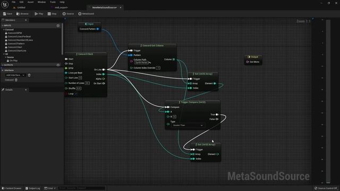340x191 pixels.
Task: Collapse the Concord input group
Action: (x=4, y=30)
